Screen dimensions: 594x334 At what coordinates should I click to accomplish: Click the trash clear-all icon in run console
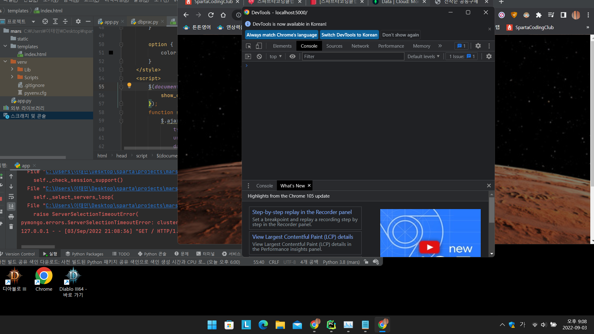11,227
